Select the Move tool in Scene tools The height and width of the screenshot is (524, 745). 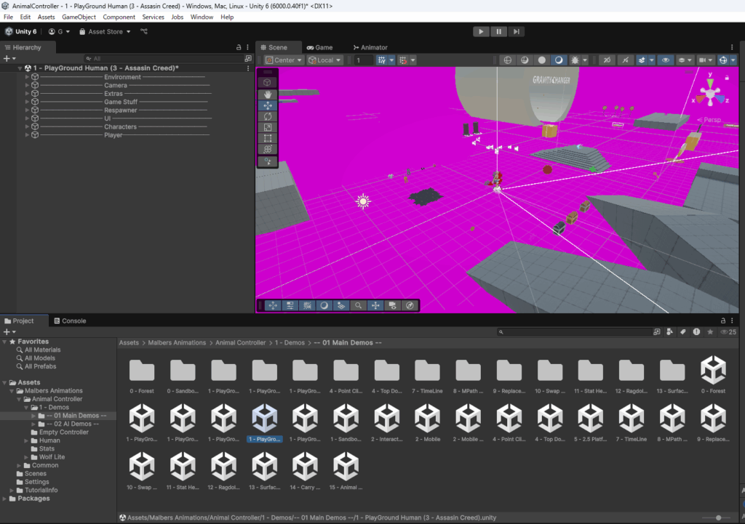[268, 105]
